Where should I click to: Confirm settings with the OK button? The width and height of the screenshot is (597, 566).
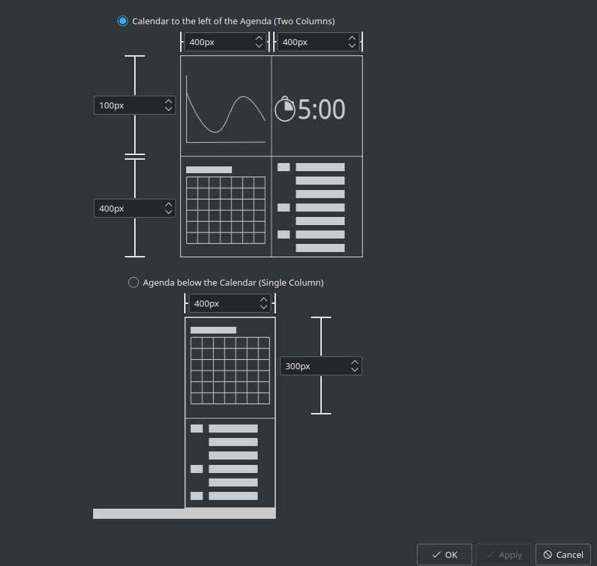(x=445, y=555)
